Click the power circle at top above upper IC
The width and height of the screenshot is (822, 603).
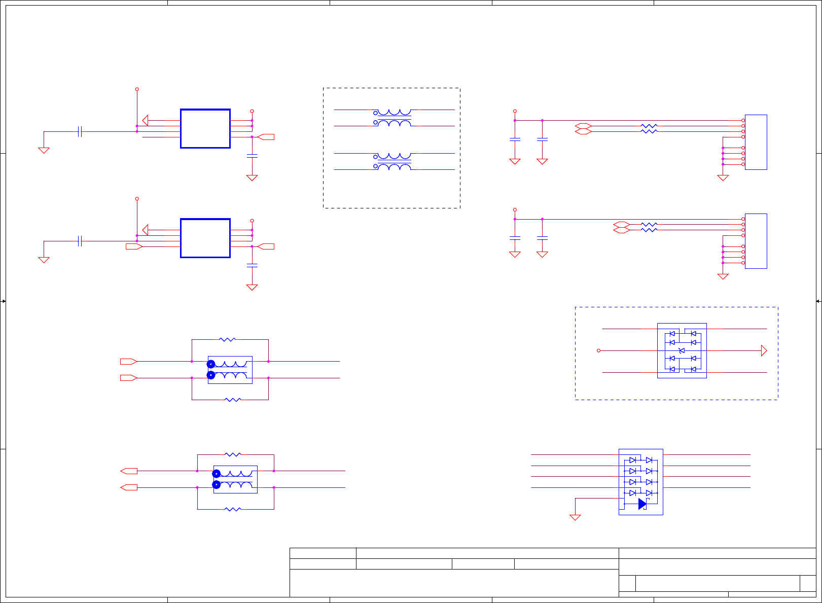[137, 89]
